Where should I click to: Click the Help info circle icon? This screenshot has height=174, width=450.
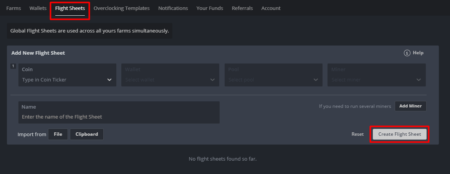[407, 53]
